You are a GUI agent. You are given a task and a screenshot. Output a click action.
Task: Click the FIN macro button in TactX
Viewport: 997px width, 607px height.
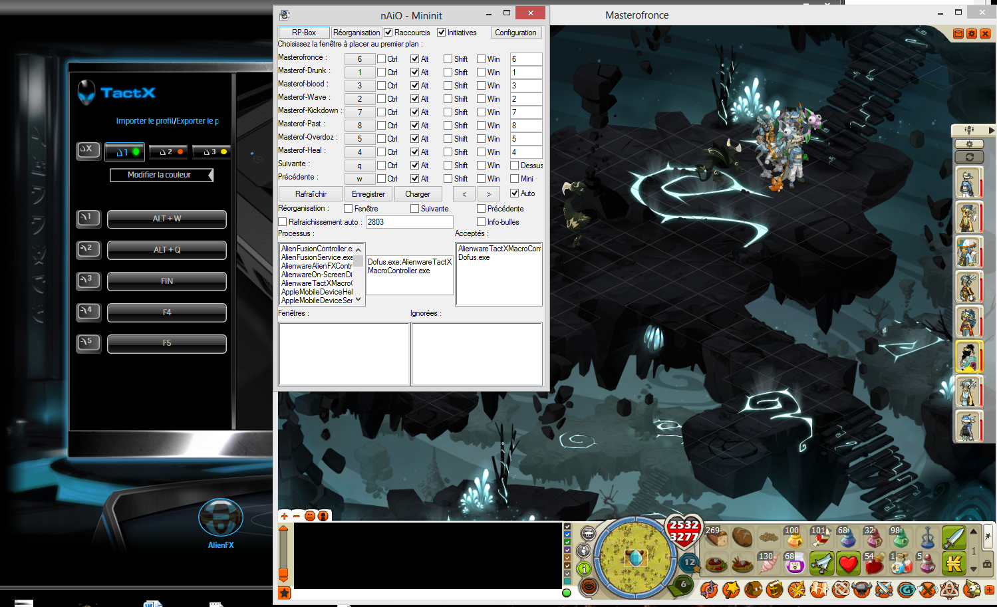tap(167, 281)
